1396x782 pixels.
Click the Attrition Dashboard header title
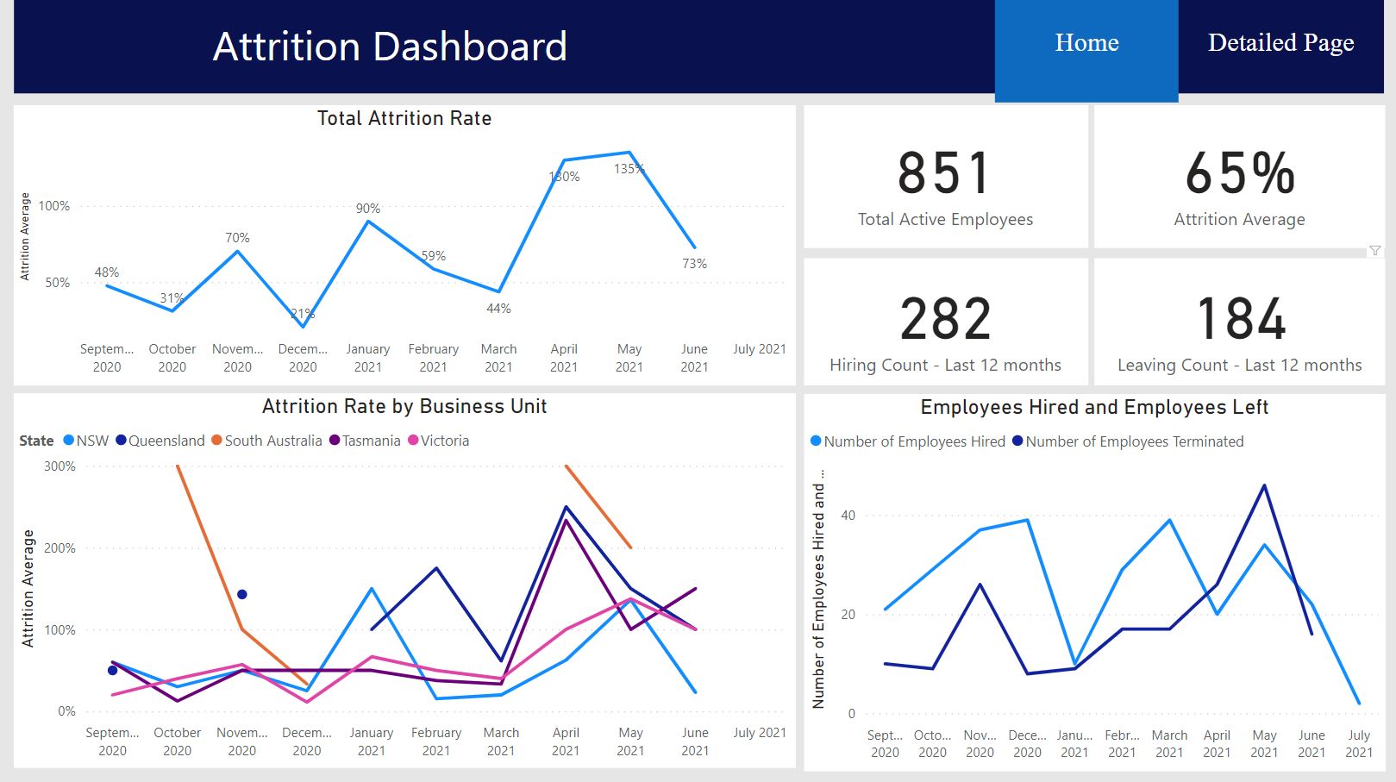pos(390,47)
